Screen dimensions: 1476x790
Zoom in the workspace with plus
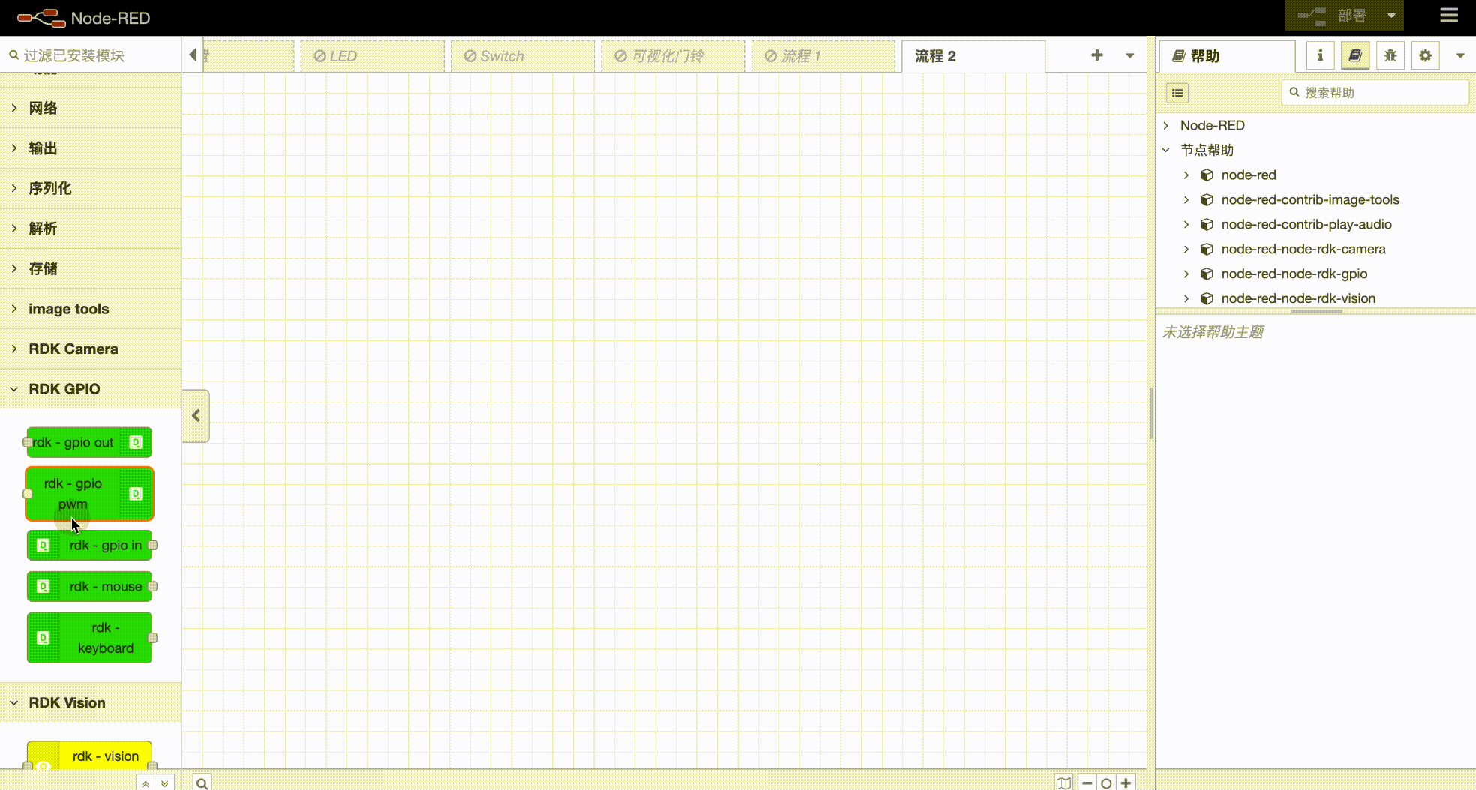[x=1126, y=783]
